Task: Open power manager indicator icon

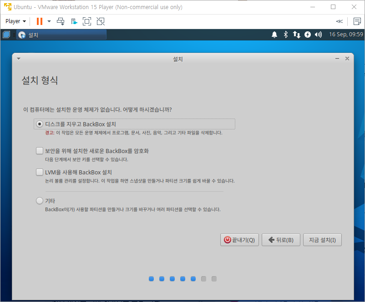Action: point(308,35)
